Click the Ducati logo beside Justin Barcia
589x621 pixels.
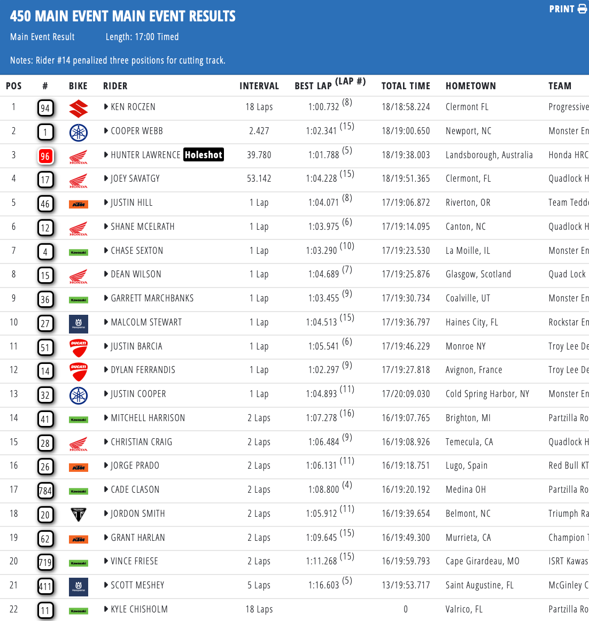[79, 347]
